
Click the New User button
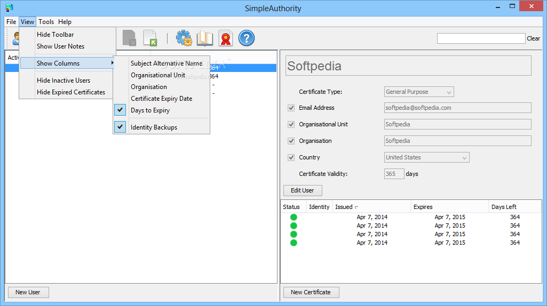[28, 292]
